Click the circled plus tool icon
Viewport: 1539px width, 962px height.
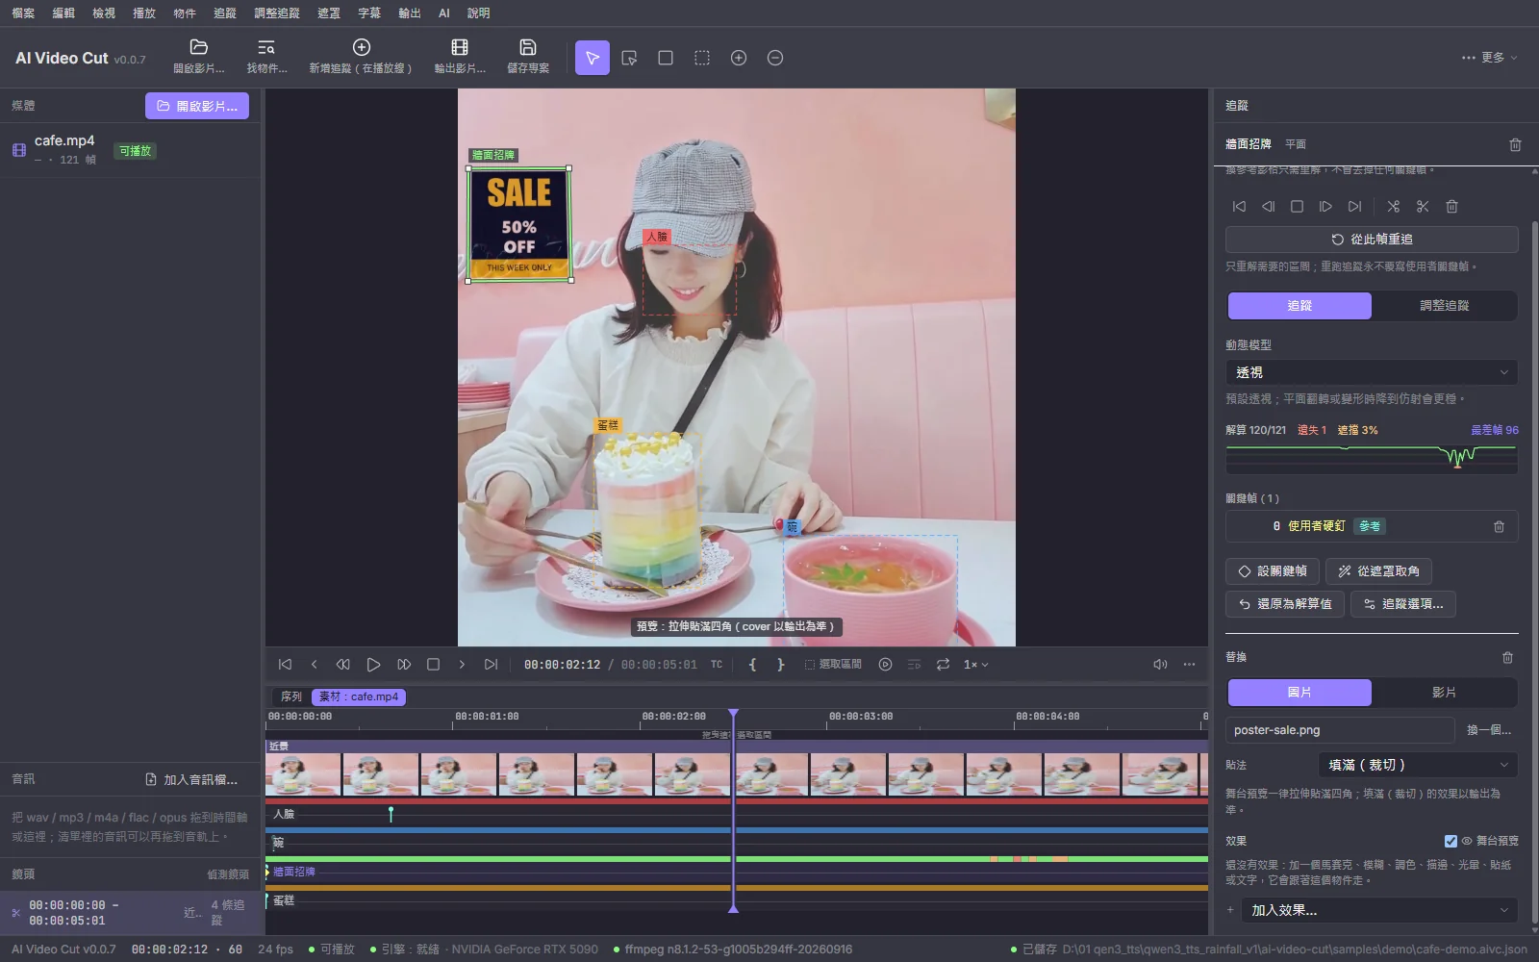[739, 58]
